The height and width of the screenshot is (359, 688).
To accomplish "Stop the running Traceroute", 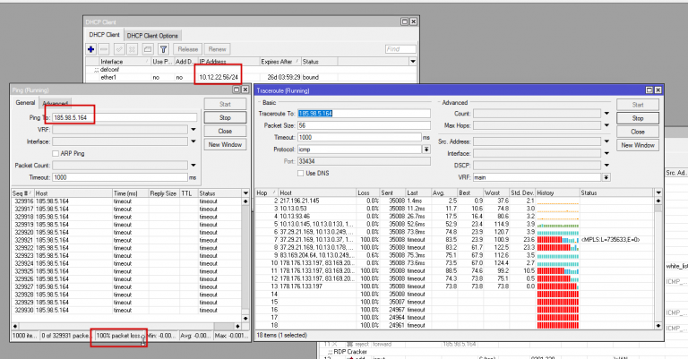I will (x=638, y=118).
